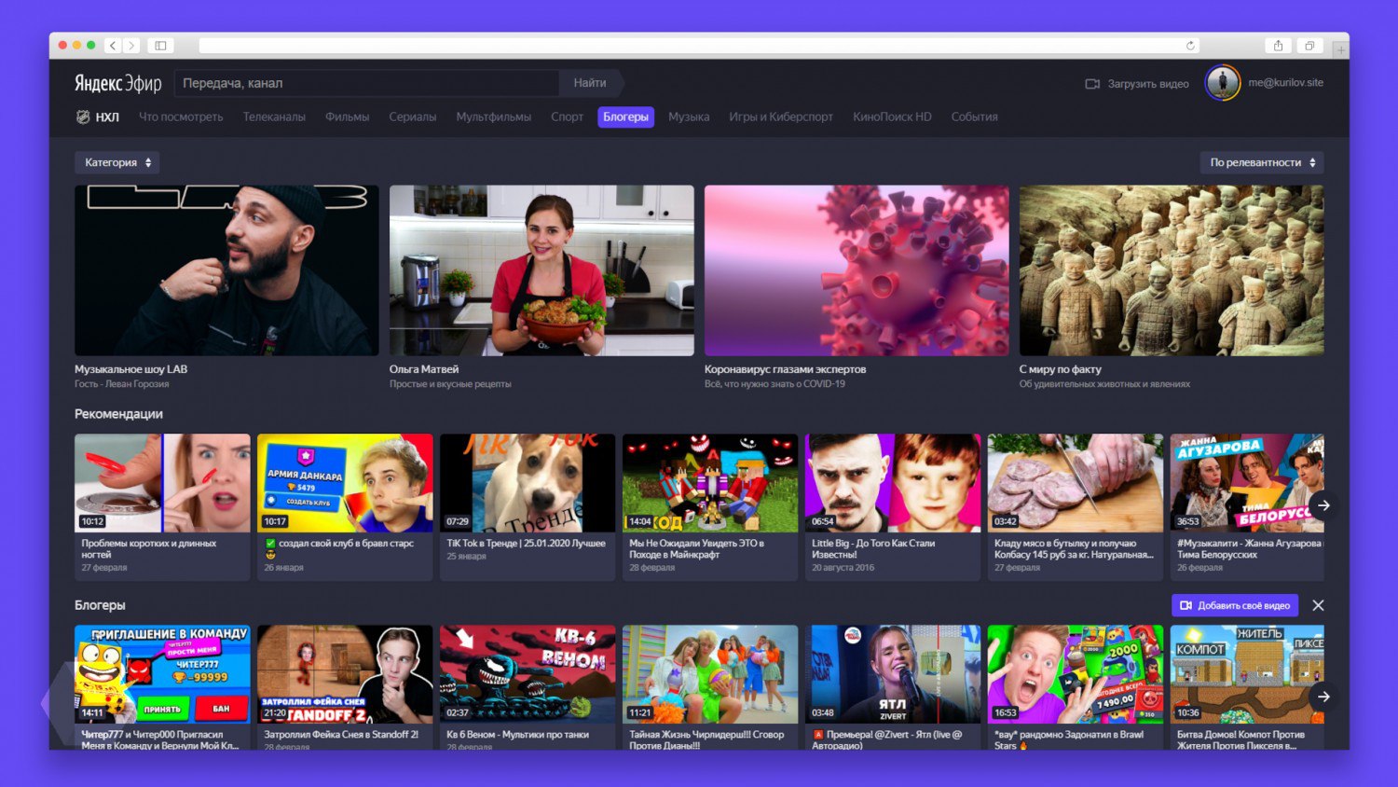Play Проблемы коротких и длинных ногтей video
This screenshot has width=1398, height=787.
tap(162, 483)
